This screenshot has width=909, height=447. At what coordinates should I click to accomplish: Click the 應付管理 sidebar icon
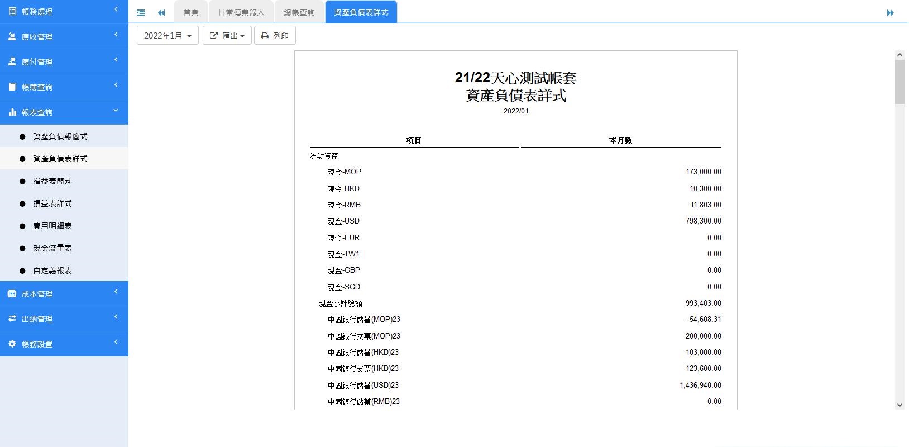12,61
